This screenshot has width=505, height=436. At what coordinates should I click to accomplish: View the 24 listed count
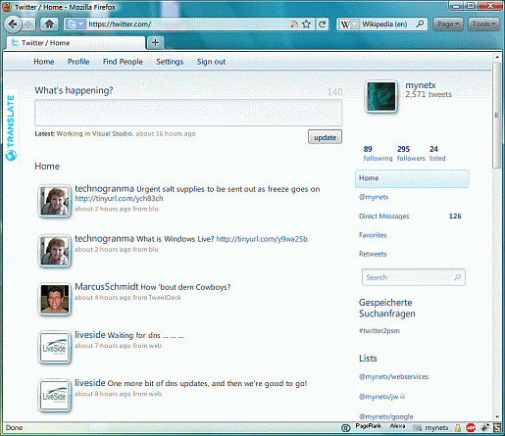pyautogui.click(x=437, y=154)
